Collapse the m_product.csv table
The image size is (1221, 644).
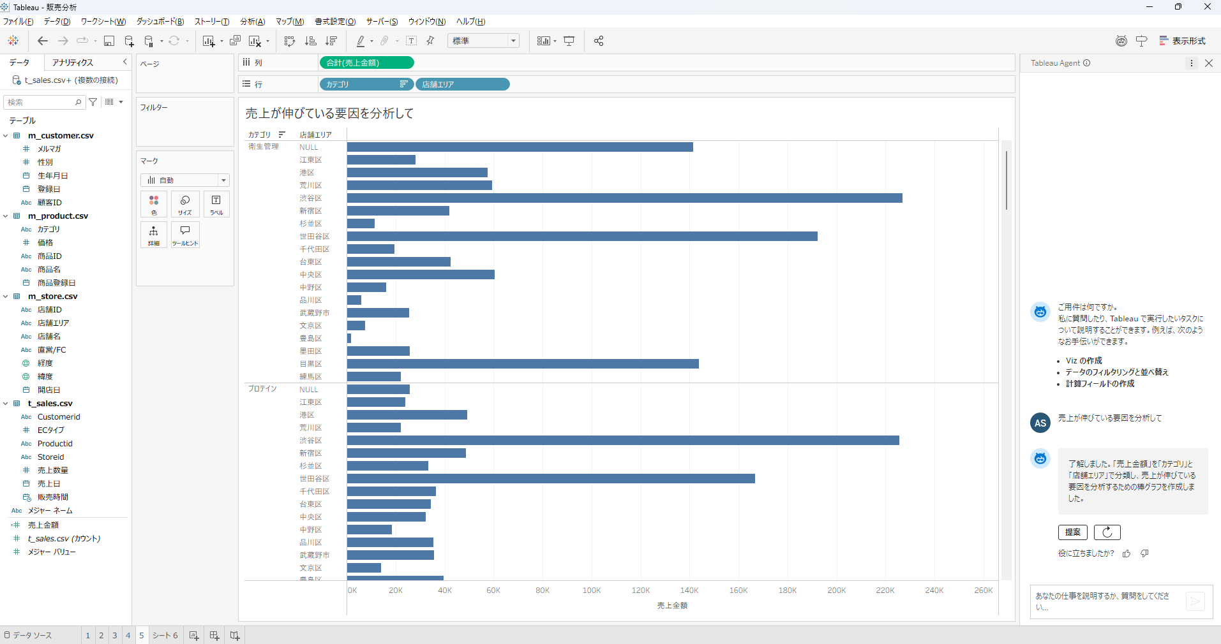click(x=6, y=216)
